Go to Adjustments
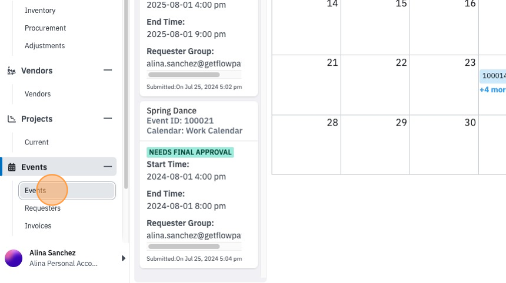 tap(45, 46)
